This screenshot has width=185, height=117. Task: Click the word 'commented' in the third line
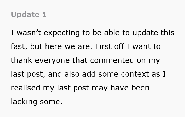[x=112, y=60]
